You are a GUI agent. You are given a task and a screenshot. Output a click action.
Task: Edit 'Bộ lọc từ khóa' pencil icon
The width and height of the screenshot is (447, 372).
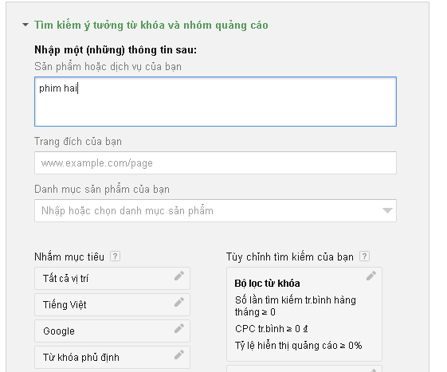[371, 276]
